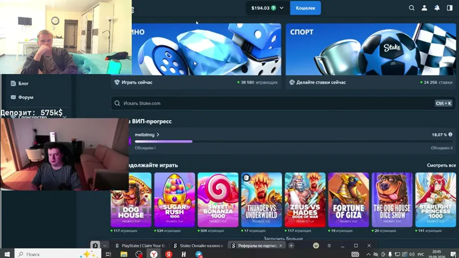The width and height of the screenshot is (459, 258).
Task: Open the Спорт banner image
Action: [x=371, y=49]
